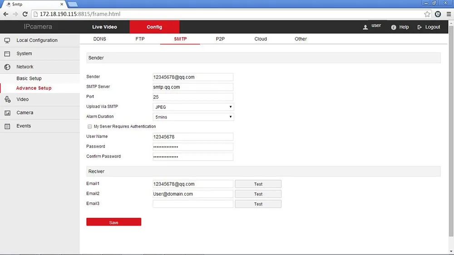
Task: Click the Save button
Action: (114, 222)
